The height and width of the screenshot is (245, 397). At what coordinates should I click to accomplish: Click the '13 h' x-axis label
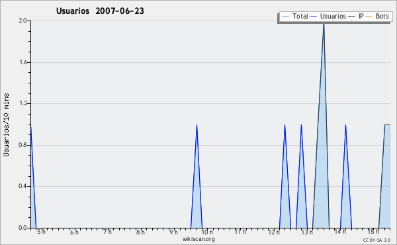pyautogui.click(x=307, y=232)
